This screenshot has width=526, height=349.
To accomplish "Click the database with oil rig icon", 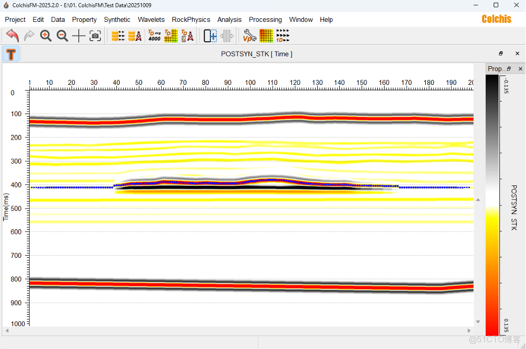I will (x=135, y=36).
